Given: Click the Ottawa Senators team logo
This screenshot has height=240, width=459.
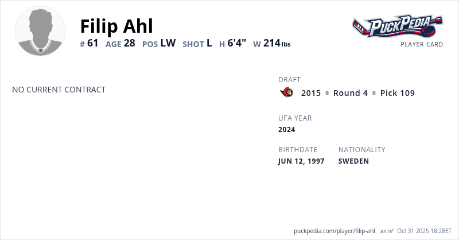Looking at the screenshot, I should coord(287,92).
